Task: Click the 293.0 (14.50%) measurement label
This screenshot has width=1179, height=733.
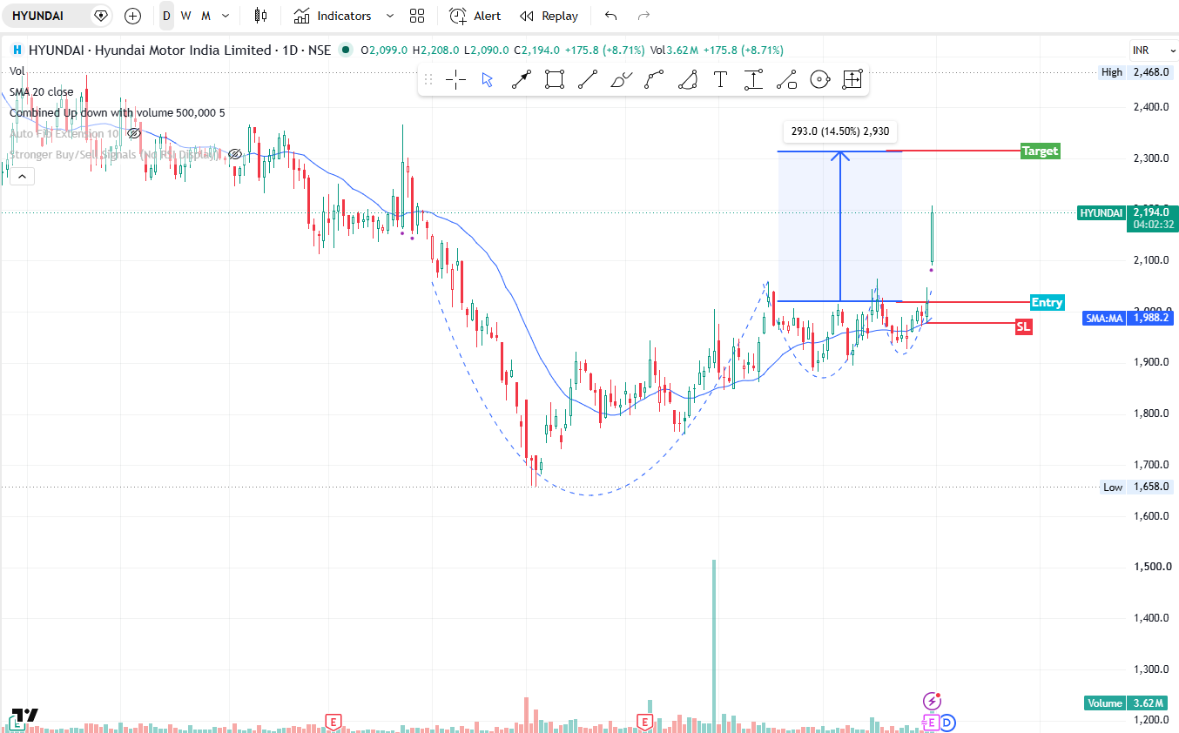Action: click(x=839, y=131)
